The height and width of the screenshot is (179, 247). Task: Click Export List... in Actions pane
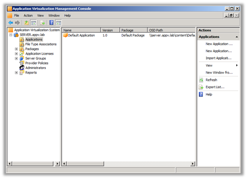click(215, 87)
